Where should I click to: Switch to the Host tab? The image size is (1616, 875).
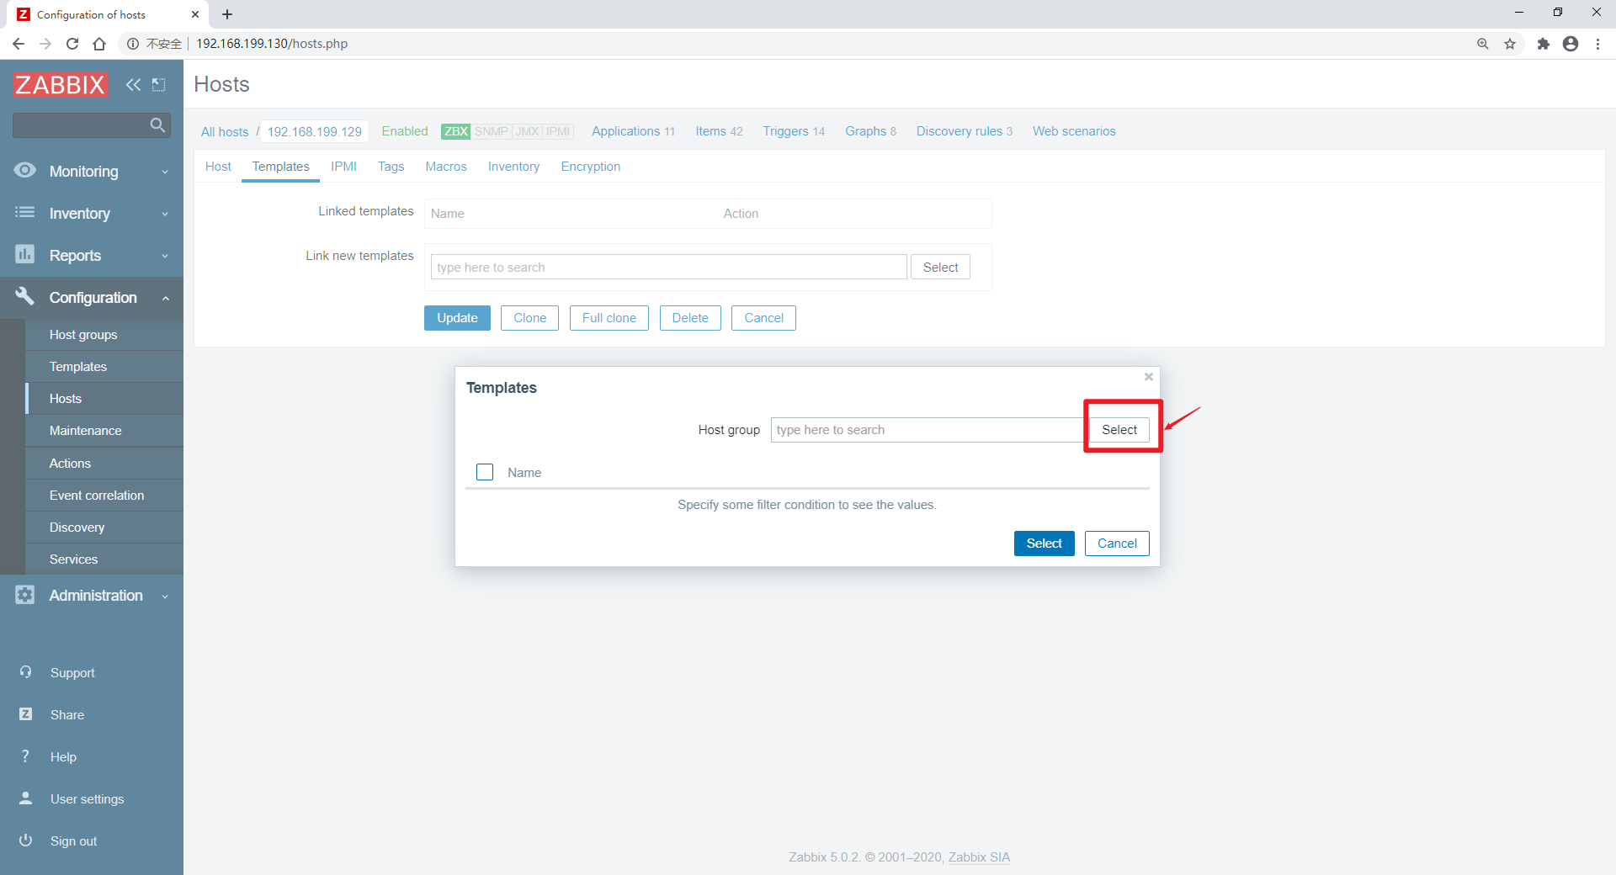click(x=218, y=167)
